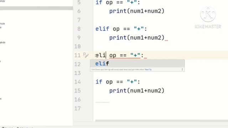Click line number 10 in the gutter
Image resolution: width=228 pixels, height=128 pixels.
[77, 47]
